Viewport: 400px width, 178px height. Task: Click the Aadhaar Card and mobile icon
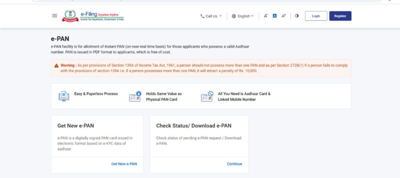[207, 96]
